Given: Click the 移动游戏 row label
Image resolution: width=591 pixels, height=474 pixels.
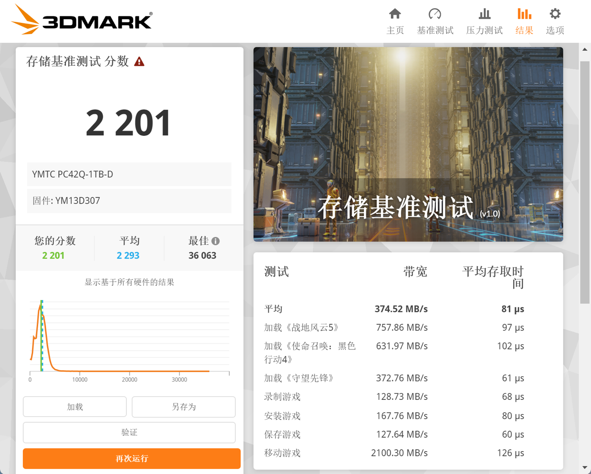Looking at the screenshot, I should (282, 453).
